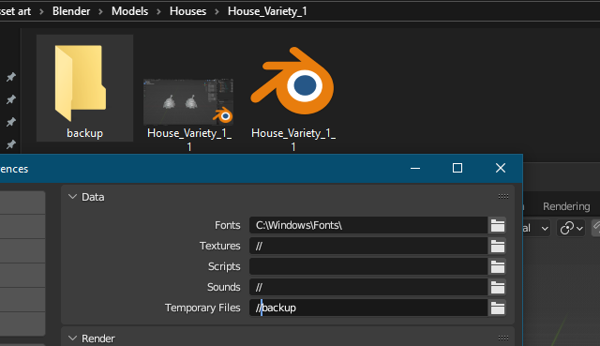The height and width of the screenshot is (346, 600).
Task: Navigate to House_Variety_1 in breadcrumb
Action: 267,11
